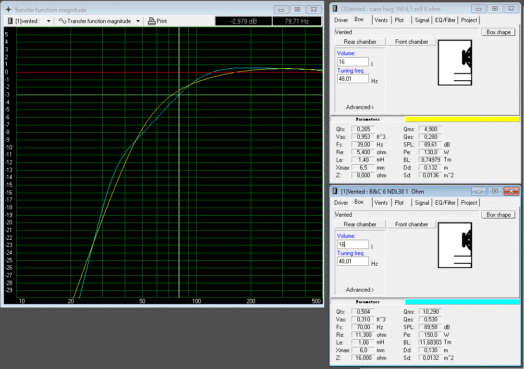Image resolution: width=524 pixels, height=369 pixels.
Task: Click cyan color bar in B&C Parameters
Action: pyautogui.click(x=462, y=302)
